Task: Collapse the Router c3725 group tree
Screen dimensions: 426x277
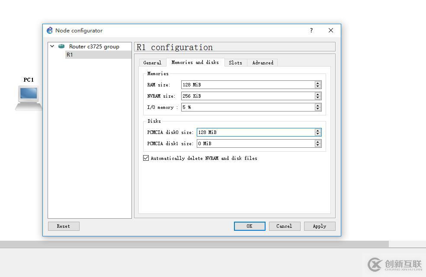Action: pyautogui.click(x=52, y=46)
